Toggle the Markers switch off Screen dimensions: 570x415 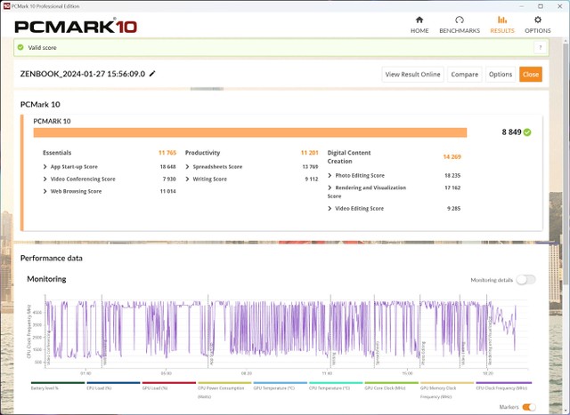[529, 407]
